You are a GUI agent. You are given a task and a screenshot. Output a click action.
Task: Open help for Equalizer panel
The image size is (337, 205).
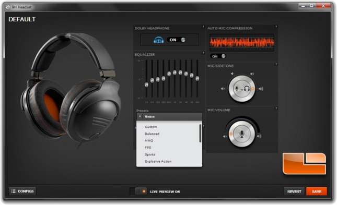203,53
